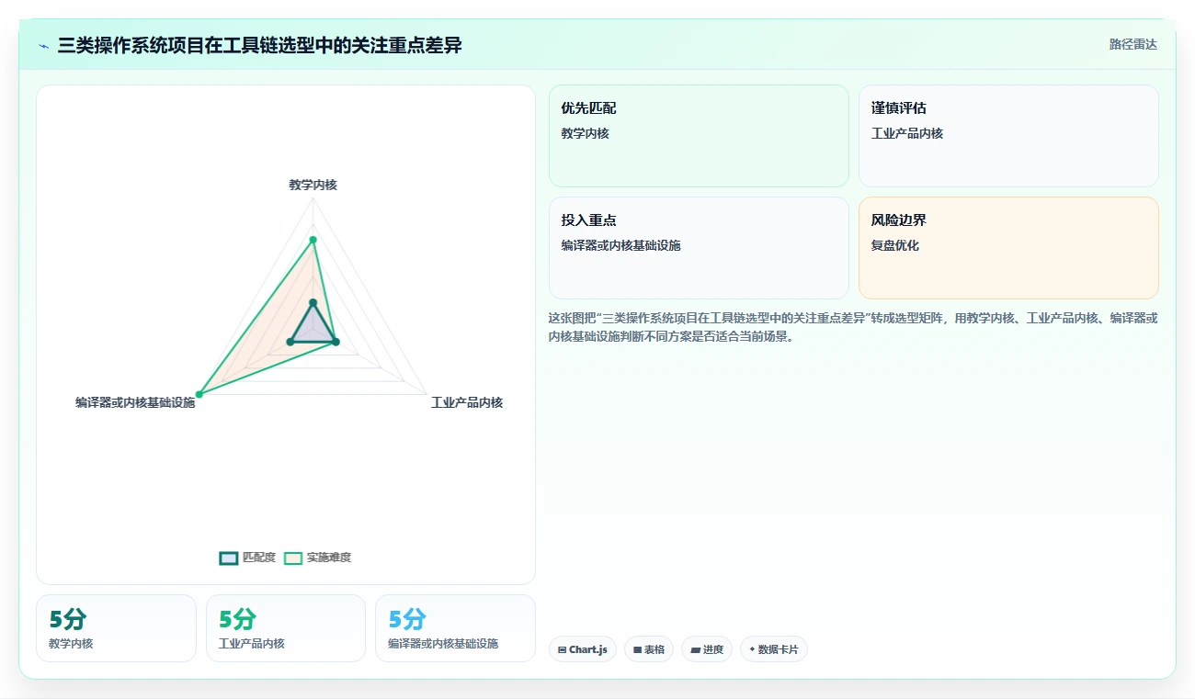Click the 匹配度 point on 工业产品内核 axis
The height and width of the screenshot is (699, 1195).
point(336,342)
